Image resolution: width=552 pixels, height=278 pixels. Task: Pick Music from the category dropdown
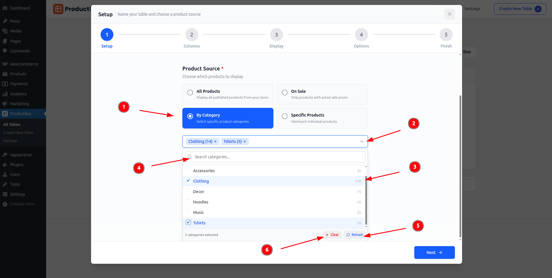pyautogui.click(x=198, y=212)
